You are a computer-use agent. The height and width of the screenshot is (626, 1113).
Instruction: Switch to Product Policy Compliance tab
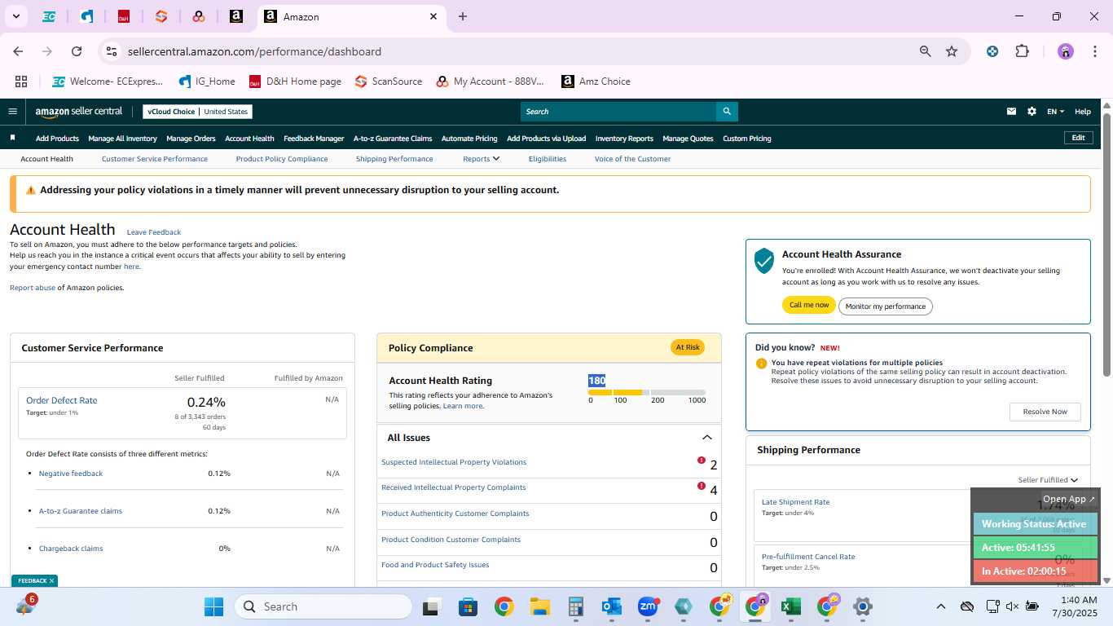pyautogui.click(x=282, y=159)
